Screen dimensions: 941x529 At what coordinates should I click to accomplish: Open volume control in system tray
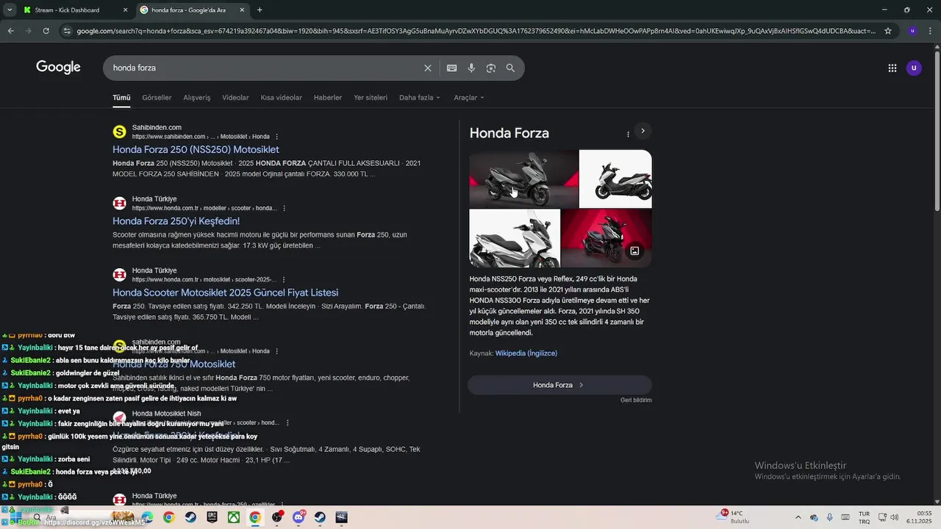(895, 517)
